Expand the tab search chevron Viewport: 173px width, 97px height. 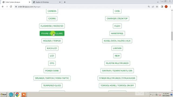click(x=158, y=2)
